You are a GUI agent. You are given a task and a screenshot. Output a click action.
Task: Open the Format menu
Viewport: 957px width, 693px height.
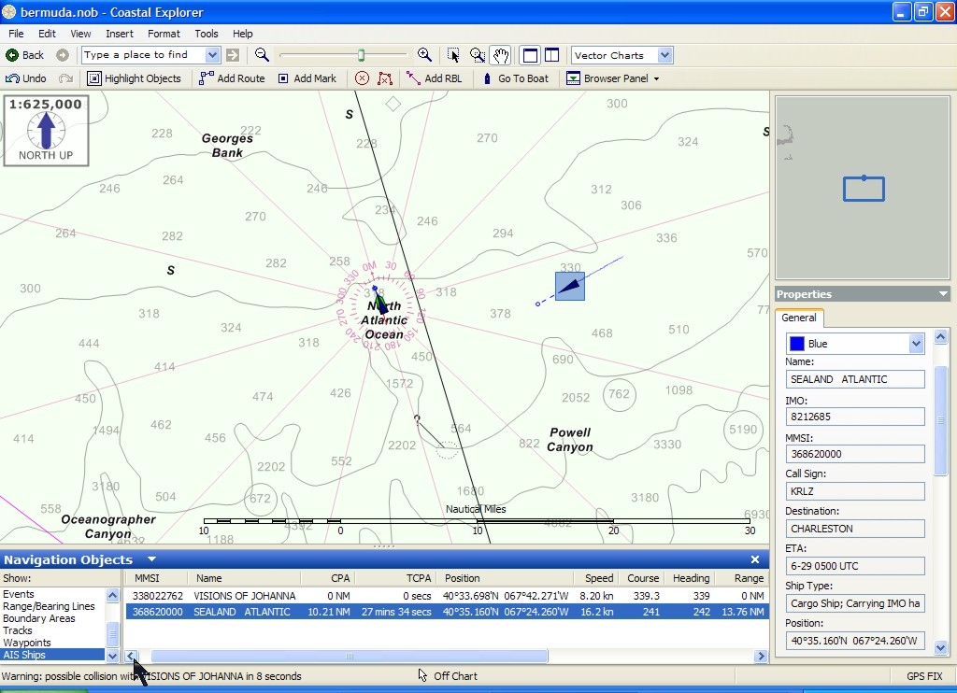(x=164, y=34)
